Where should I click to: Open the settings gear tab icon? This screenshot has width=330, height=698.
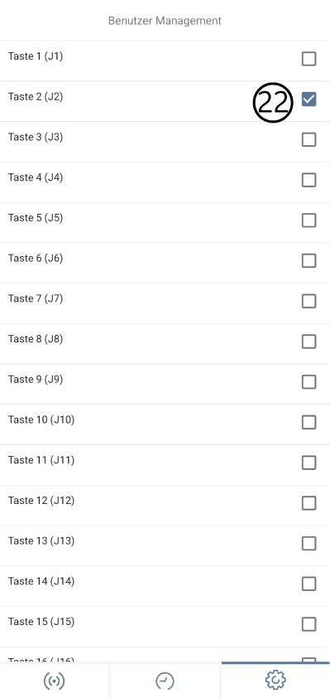pyautogui.click(x=275, y=680)
